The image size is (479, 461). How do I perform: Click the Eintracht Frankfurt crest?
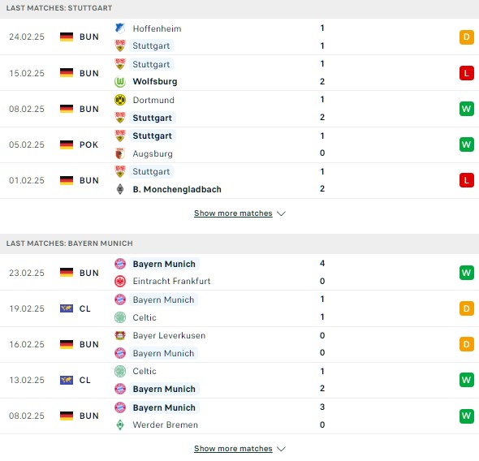tap(120, 281)
